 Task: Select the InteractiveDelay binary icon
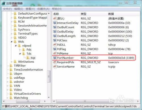coord(55,23)
